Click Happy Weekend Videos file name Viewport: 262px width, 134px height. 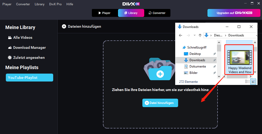[240, 70]
